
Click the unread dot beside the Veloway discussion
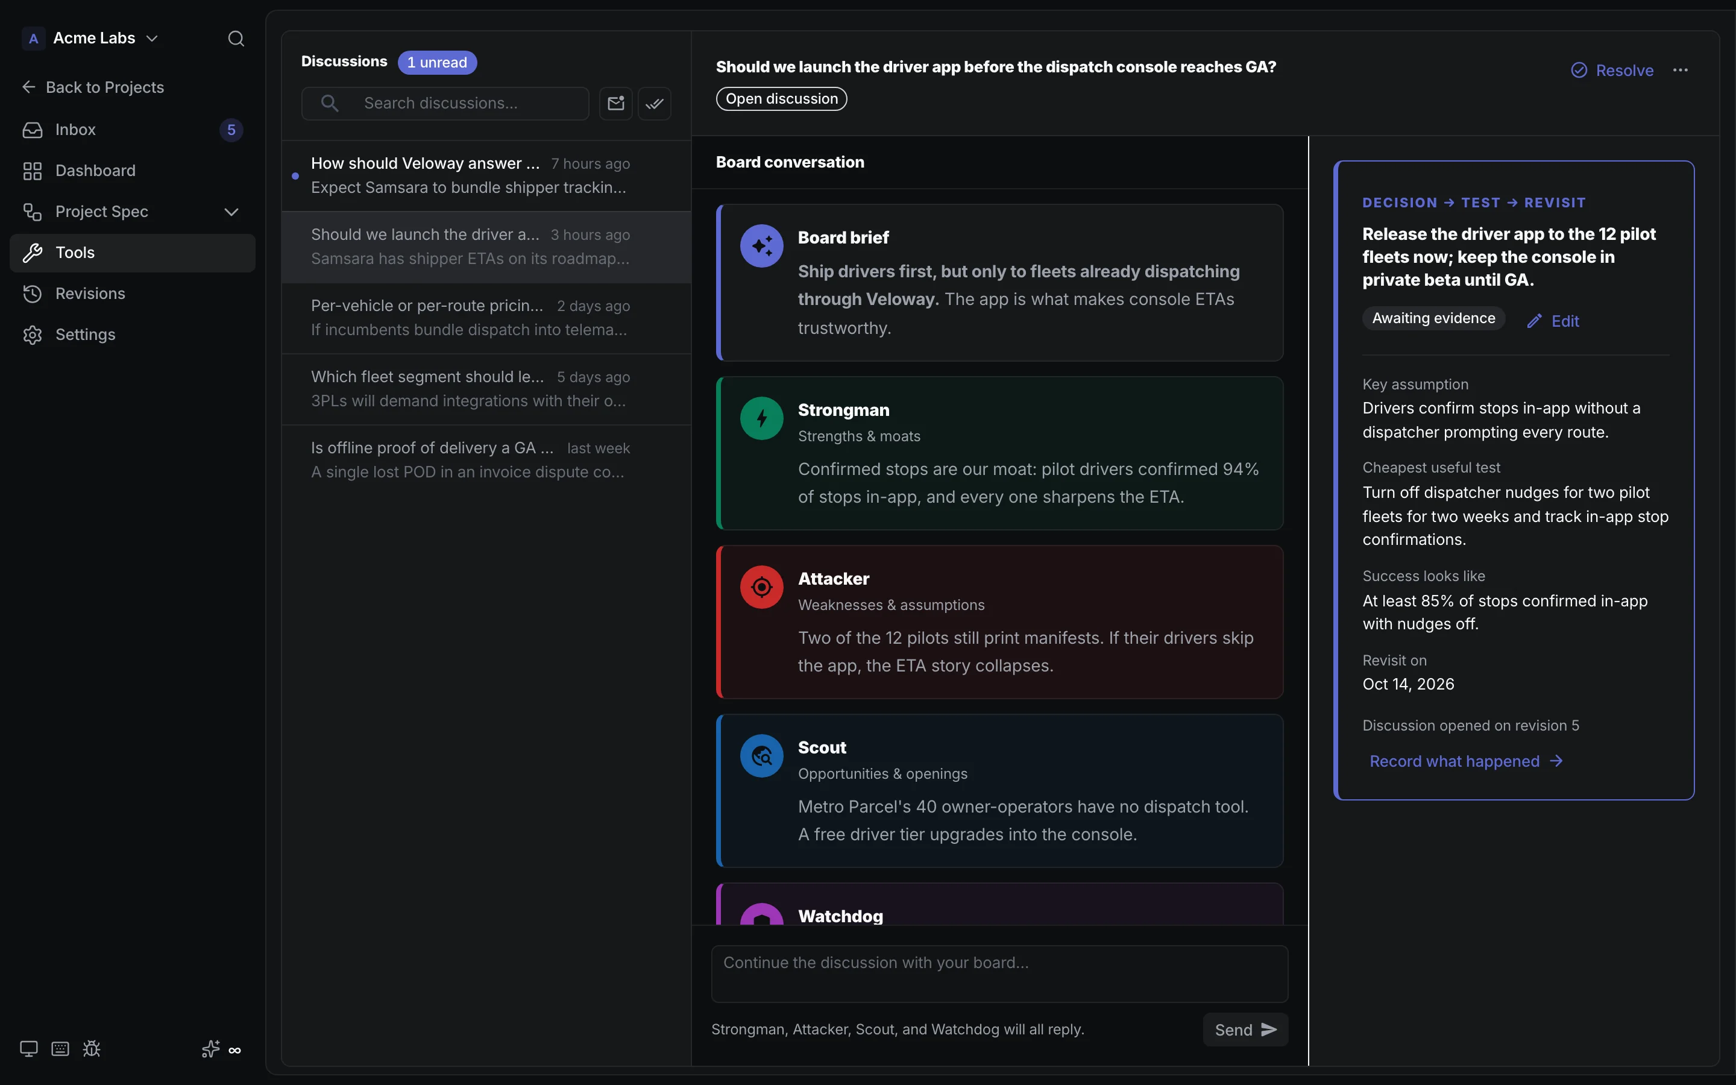click(x=295, y=176)
